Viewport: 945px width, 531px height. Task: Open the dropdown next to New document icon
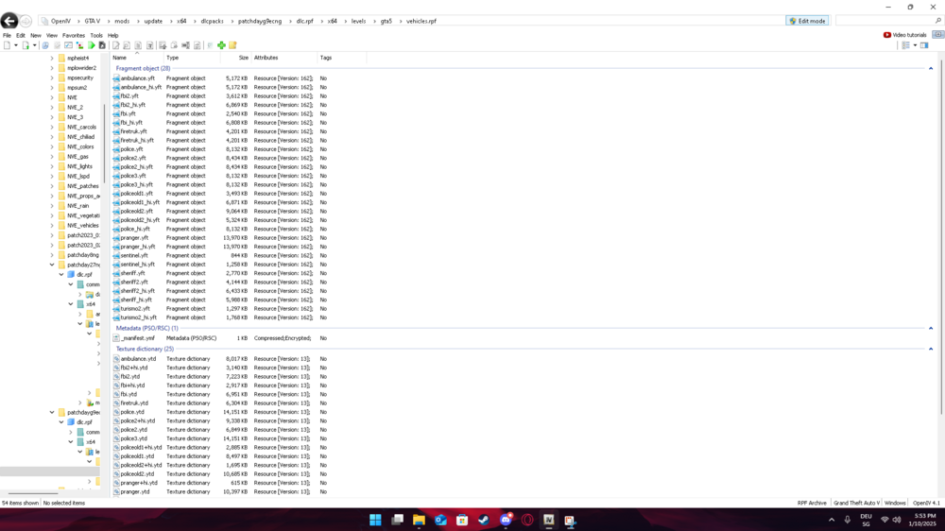pos(16,45)
